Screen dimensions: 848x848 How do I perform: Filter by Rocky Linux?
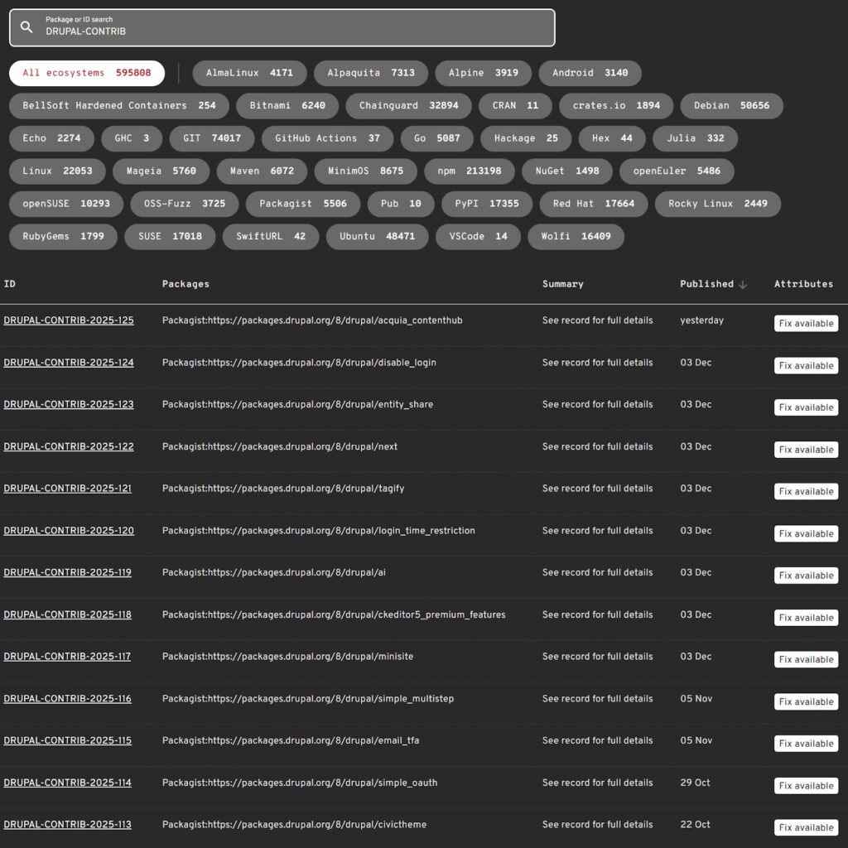[x=717, y=204]
